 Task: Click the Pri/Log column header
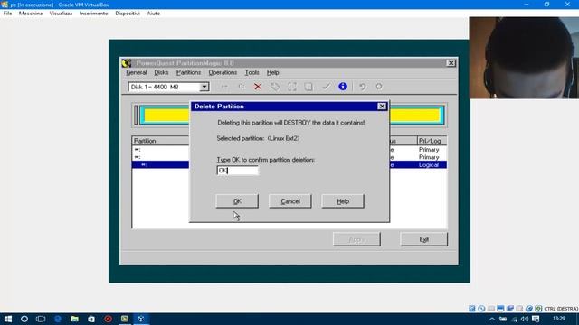(432, 141)
